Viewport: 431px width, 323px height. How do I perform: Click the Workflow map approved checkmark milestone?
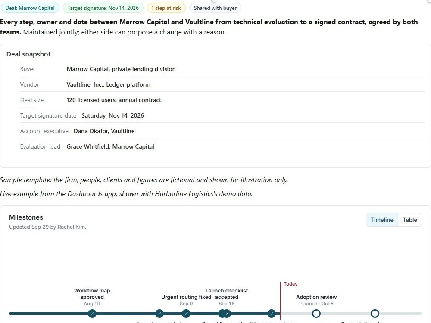92,314
